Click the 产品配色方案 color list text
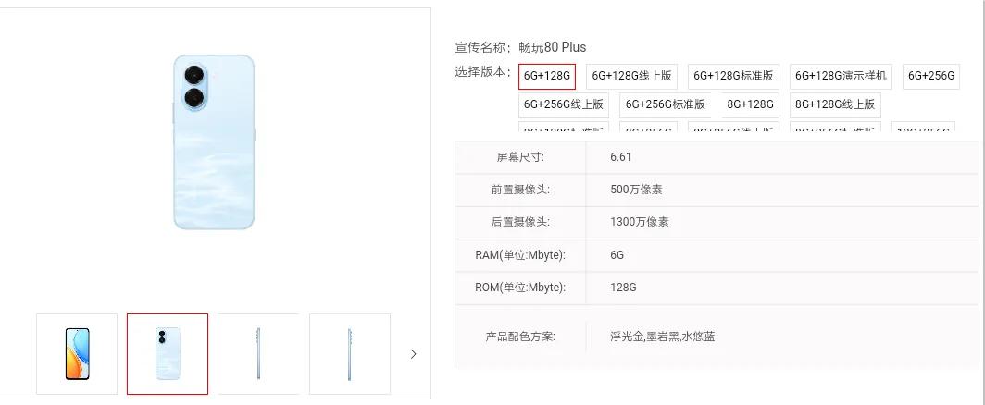The width and height of the screenshot is (985, 405). pyautogui.click(x=662, y=337)
